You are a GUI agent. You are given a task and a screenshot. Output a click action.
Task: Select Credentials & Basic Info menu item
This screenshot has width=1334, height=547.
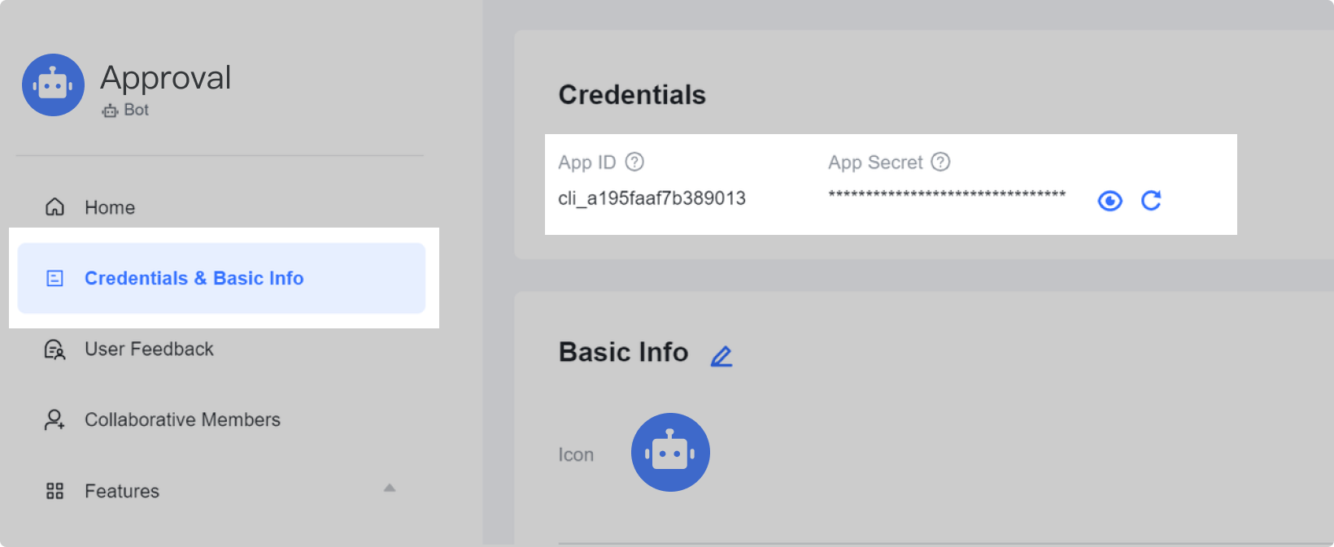click(x=221, y=278)
